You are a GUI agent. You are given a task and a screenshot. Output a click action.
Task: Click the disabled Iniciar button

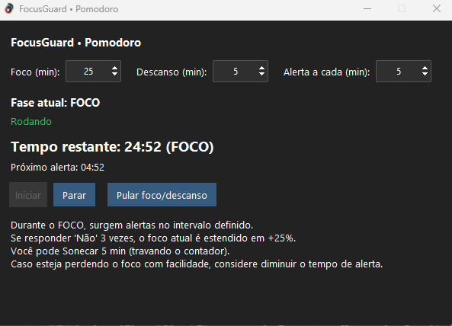click(28, 195)
